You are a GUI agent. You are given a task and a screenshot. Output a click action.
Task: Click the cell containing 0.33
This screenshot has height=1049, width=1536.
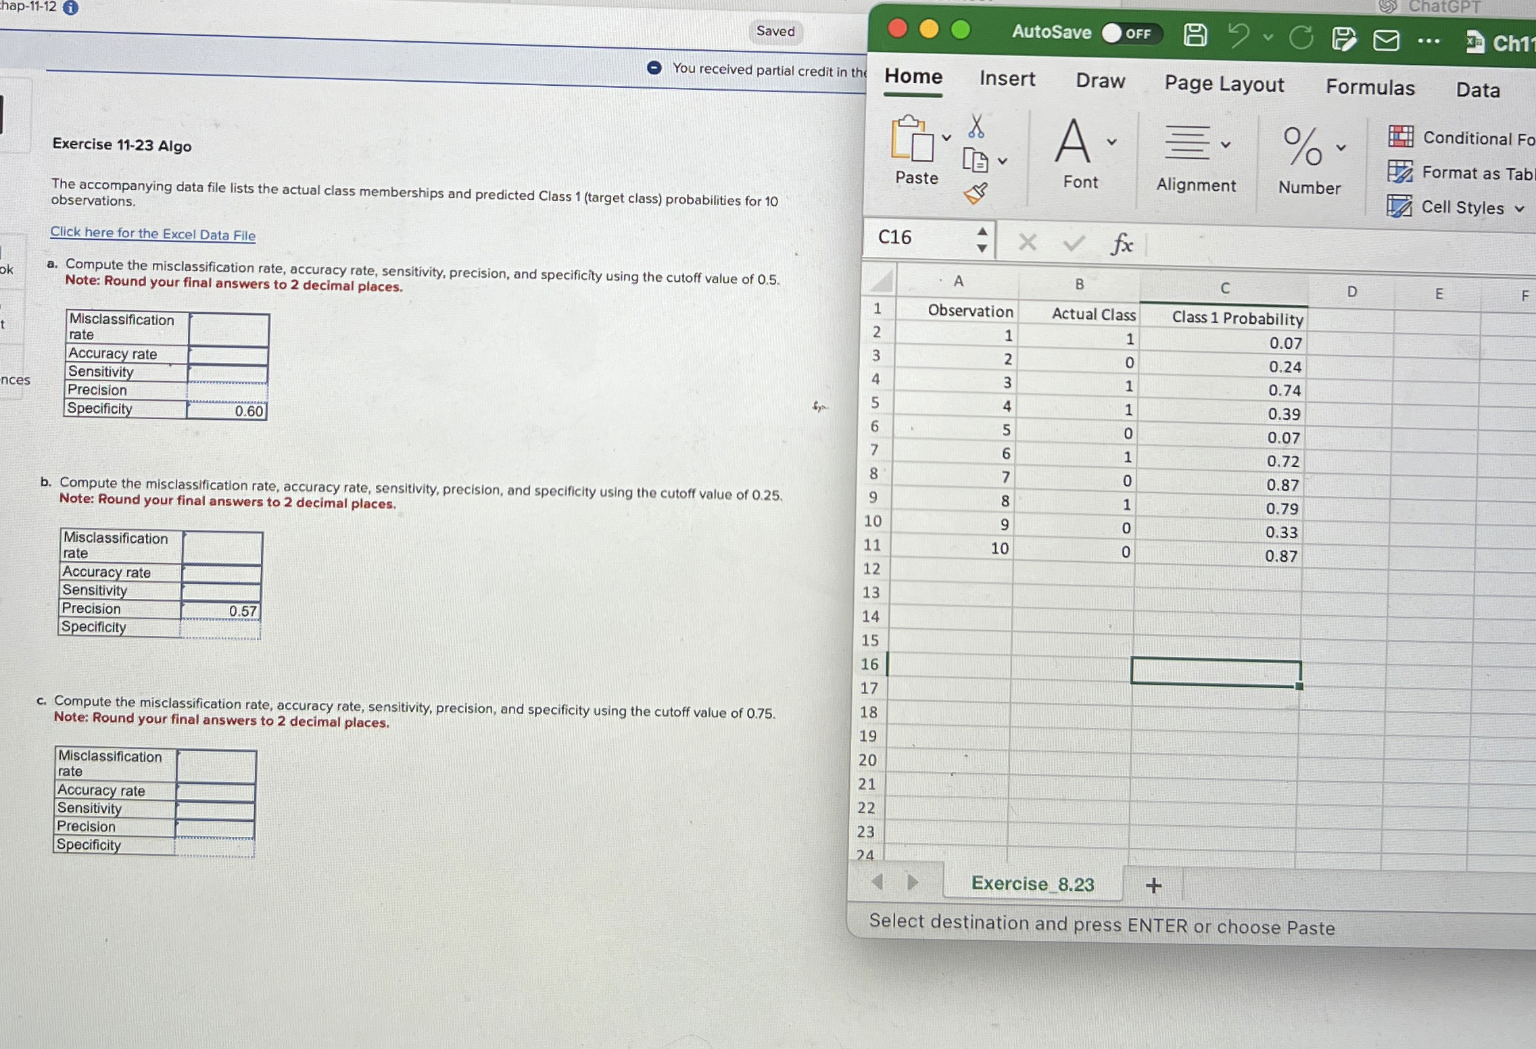[1218, 531]
